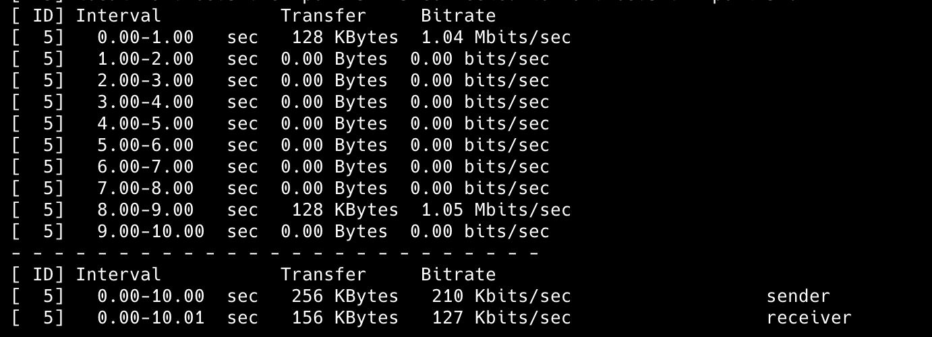Click the word receiver in summary
The height and width of the screenshot is (337, 932).
tap(809, 317)
